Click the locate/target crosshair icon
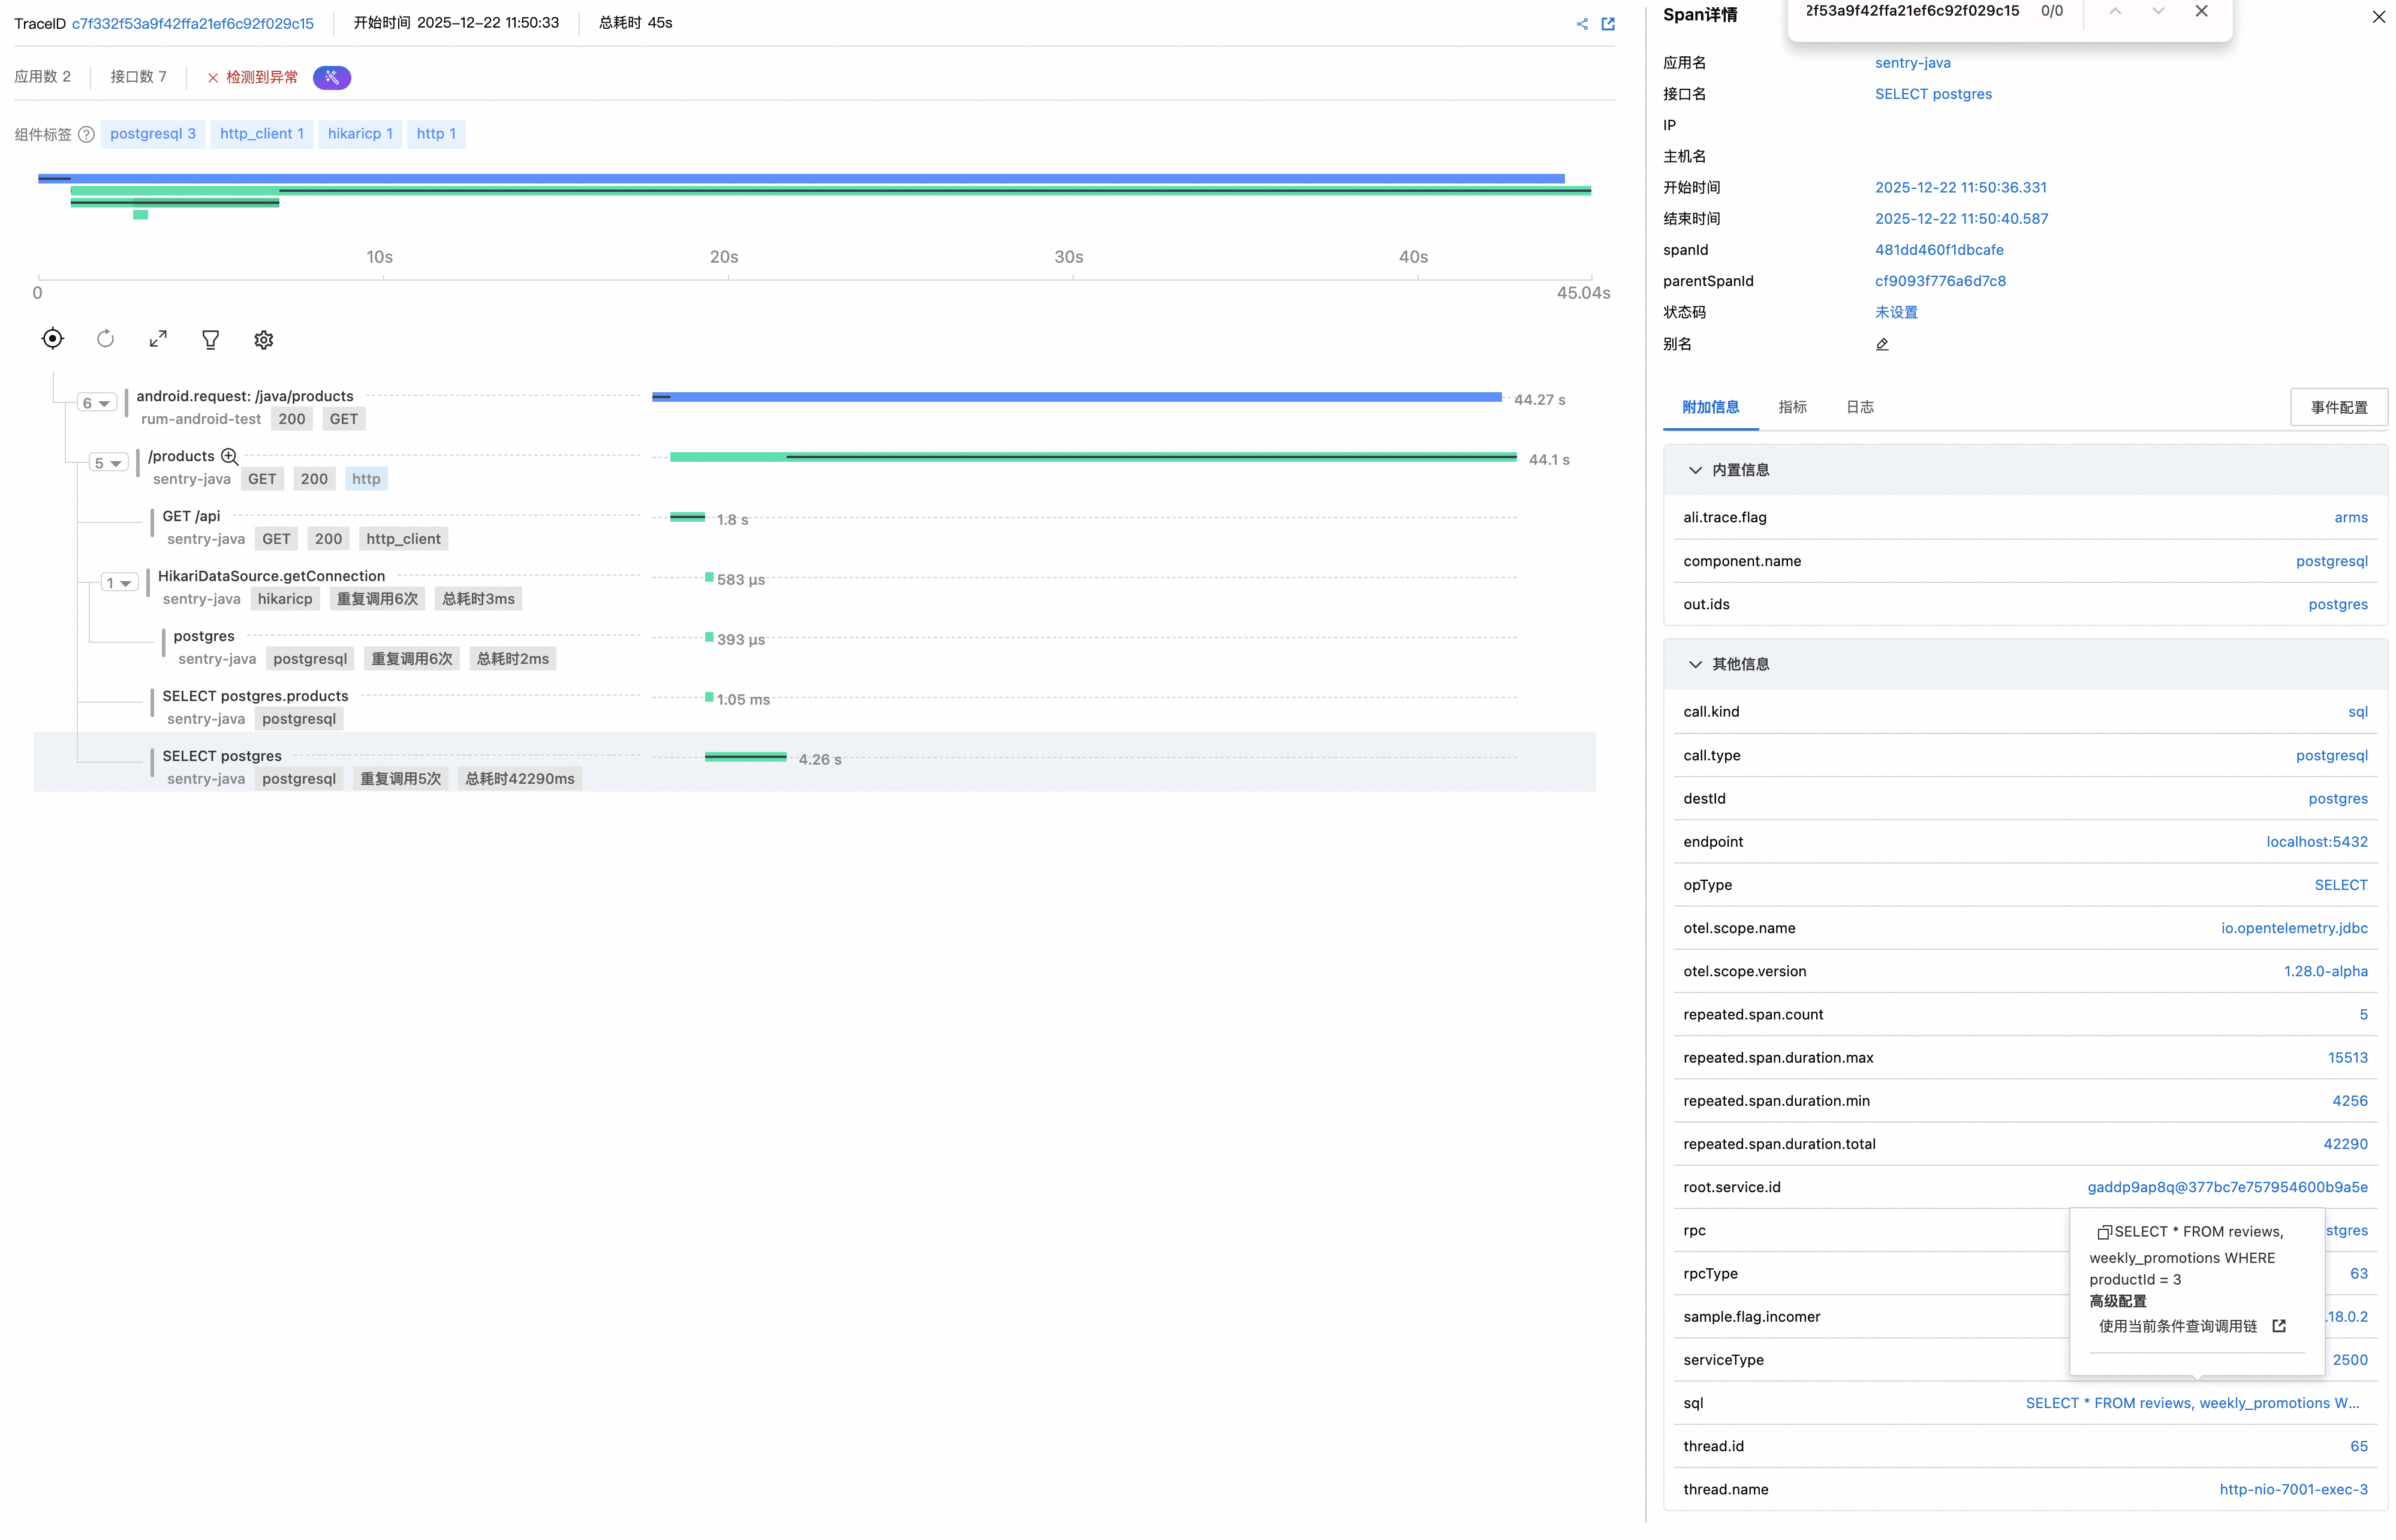The width and height of the screenshot is (2396, 1540). point(53,339)
